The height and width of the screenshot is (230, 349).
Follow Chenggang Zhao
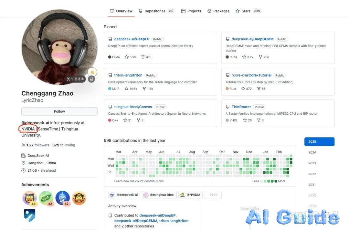click(x=59, y=111)
